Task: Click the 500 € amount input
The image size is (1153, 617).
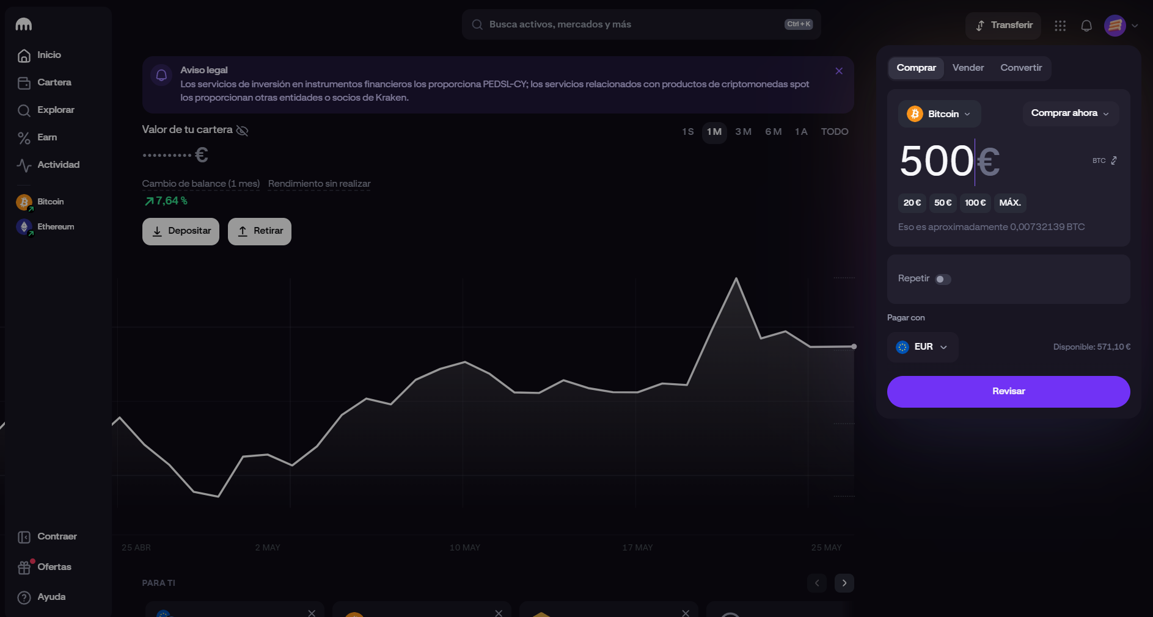Action: [x=950, y=161]
